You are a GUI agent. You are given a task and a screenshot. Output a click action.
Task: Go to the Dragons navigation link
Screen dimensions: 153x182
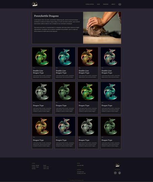(x=105, y=4)
